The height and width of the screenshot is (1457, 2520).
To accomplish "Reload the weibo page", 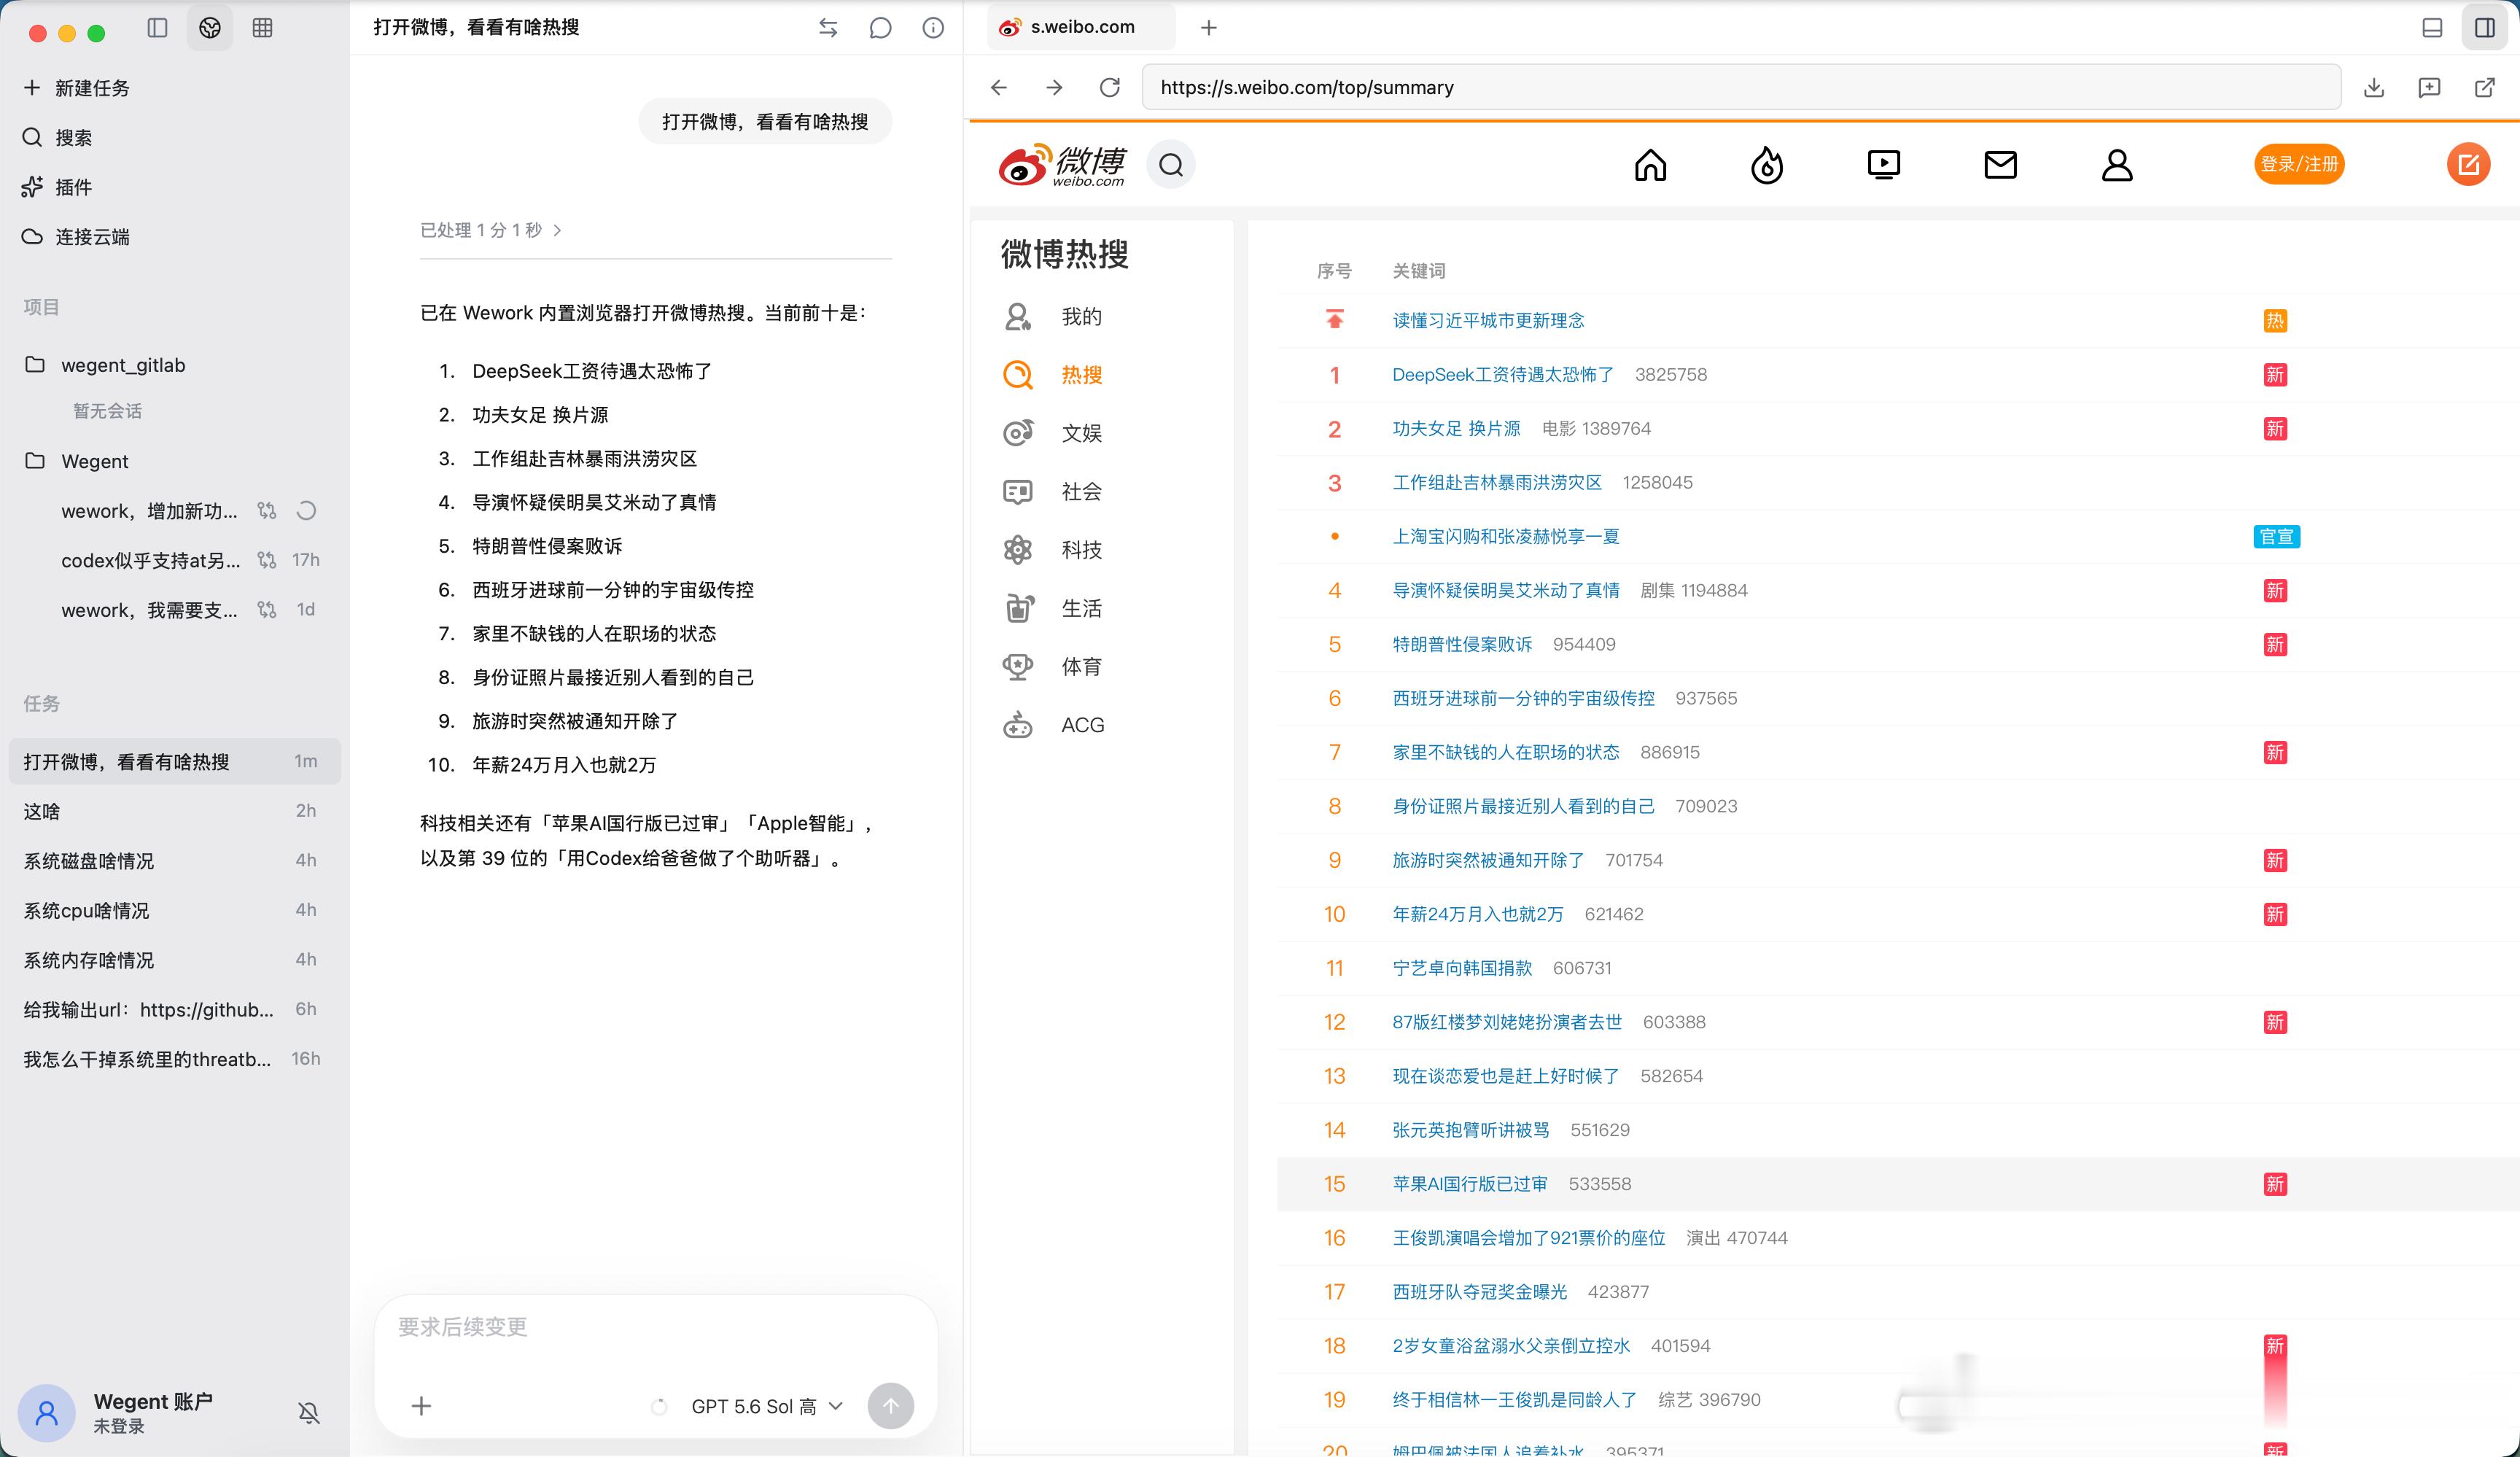I will point(1110,87).
